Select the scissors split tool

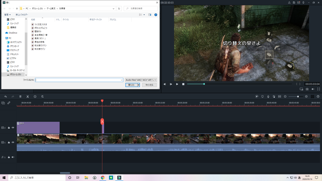(x=28, y=97)
